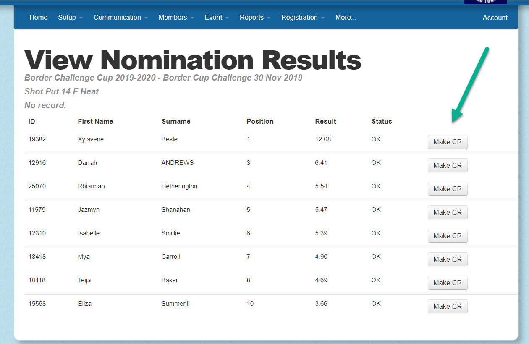The height and width of the screenshot is (344, 529).
Task: Select first name Mya
Action: [x=84, y=257]
